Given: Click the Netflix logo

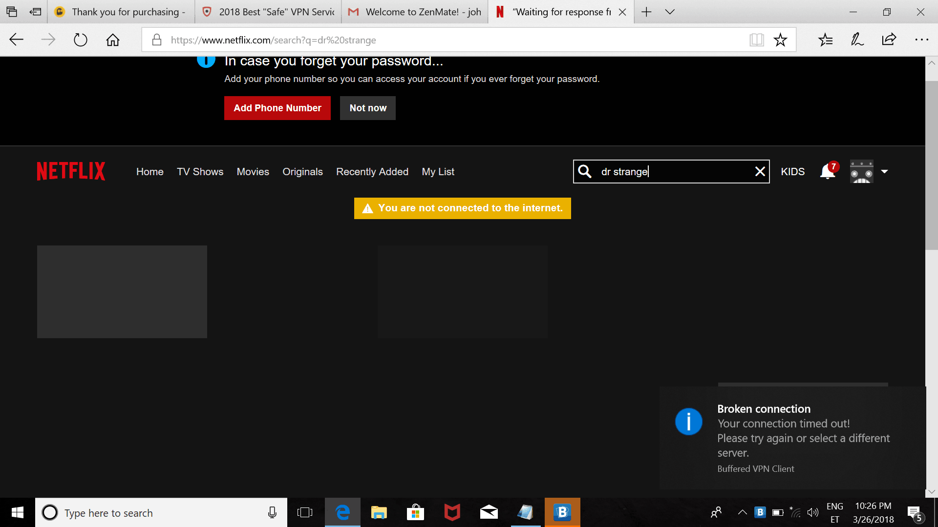Looking at the screenshot, I should [71, 171].
